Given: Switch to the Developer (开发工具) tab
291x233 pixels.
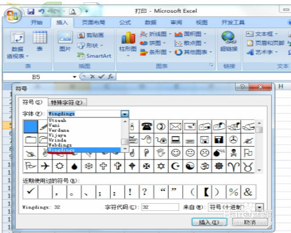Looking at the screenshot, I should coord(233,23).
